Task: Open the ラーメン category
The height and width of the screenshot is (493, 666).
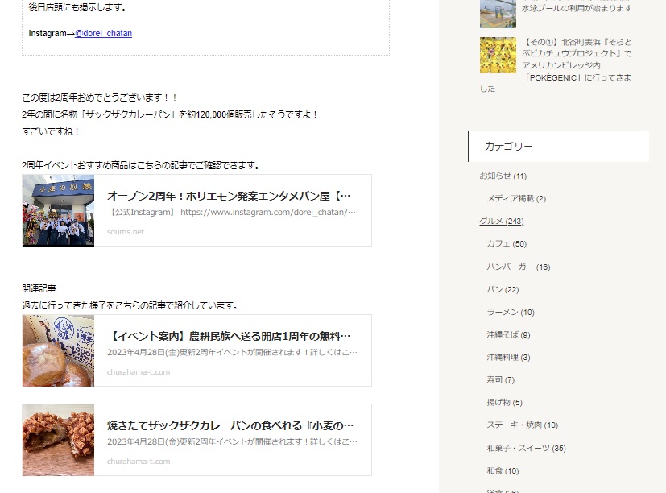Action: [503, 312]
